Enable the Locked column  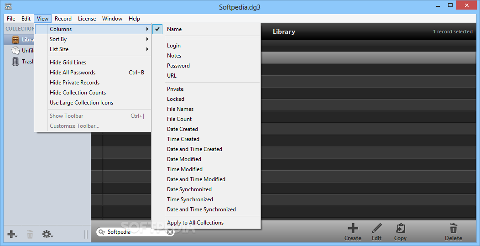coord(206,99)
